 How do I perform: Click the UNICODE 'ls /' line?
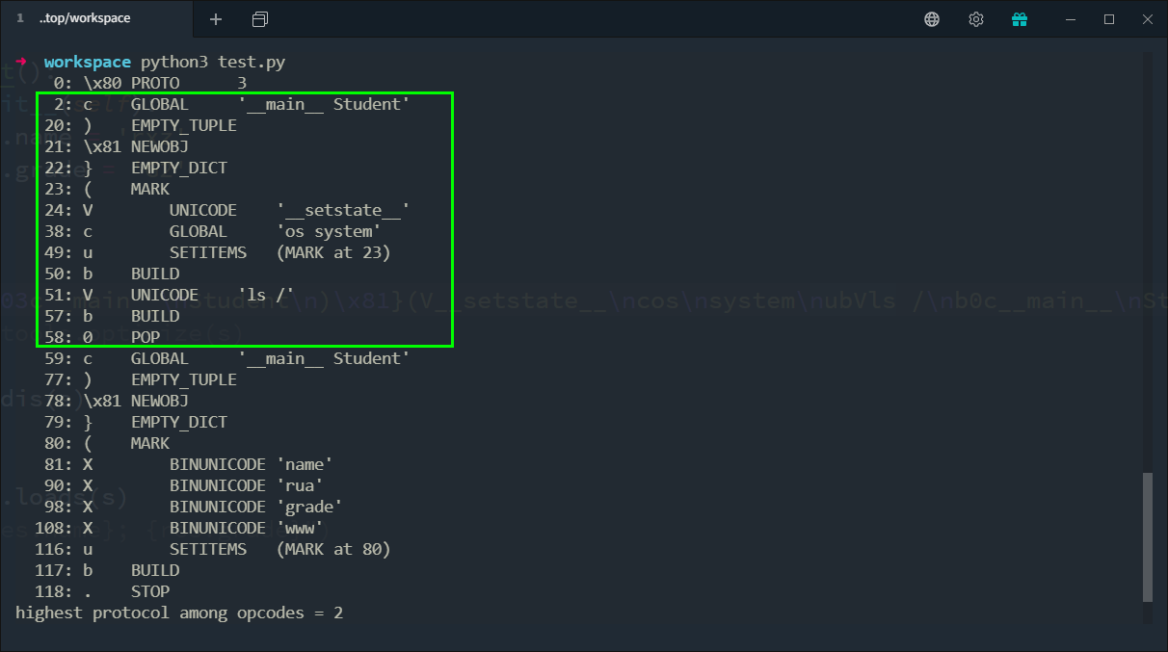point(212,295)
